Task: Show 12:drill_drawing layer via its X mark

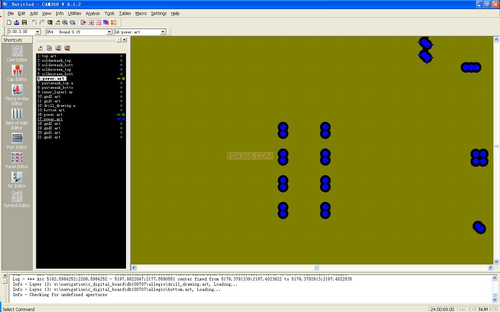Action: 121,105
